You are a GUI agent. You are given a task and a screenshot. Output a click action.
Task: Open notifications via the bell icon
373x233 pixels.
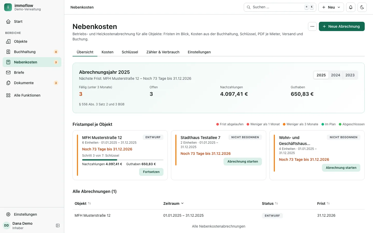[351, 7]
